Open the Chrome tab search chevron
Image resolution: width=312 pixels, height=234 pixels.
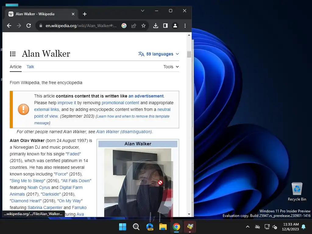pos(143,11)
